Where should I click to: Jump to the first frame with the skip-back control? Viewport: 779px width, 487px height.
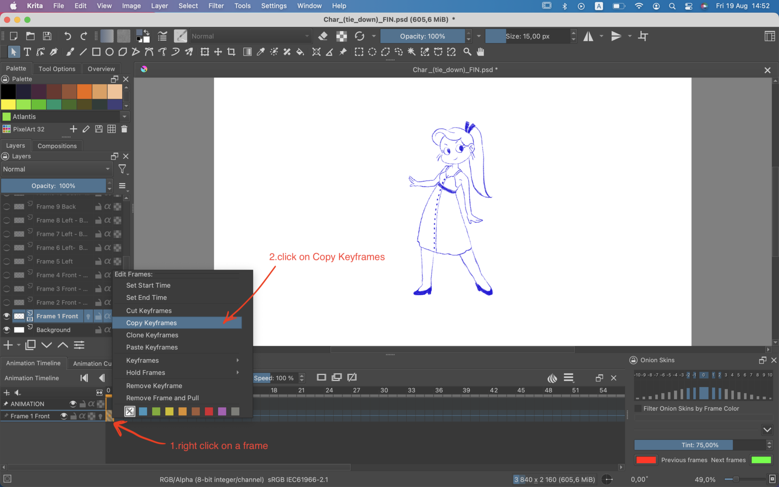click(84, 378)
